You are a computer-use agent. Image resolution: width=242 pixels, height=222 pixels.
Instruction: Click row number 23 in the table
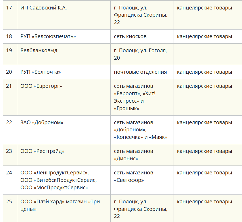click(9, 151)
